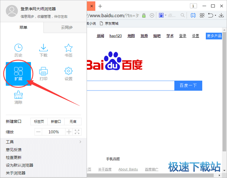
Task: Toggle fullscreen zoom icon
Action: click(77, 132)
